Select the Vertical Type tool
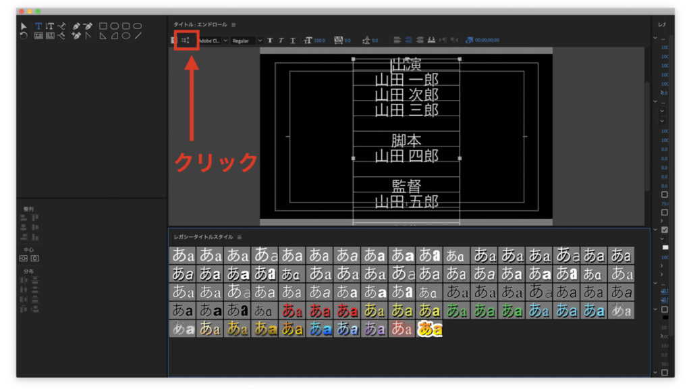This screenshot has width=691, height=389. [50, 26]
